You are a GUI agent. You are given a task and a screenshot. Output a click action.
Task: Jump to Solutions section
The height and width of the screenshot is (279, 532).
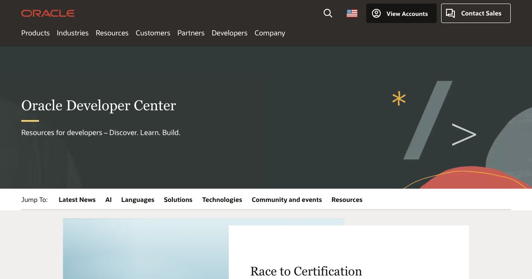pyautogui.click(x=178, y=200)
